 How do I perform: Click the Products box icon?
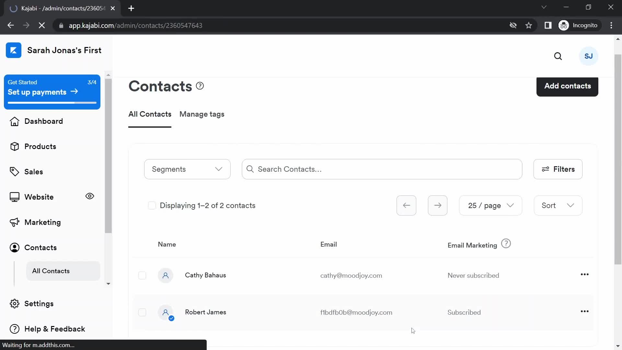click(x=14, y=146)
